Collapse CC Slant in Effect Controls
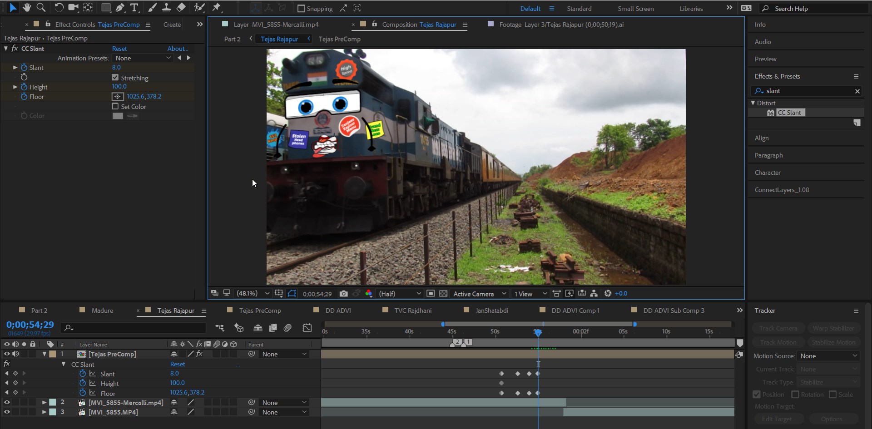Image resolution: width=872 pixels, height=429 pixels. pos(6,48)
